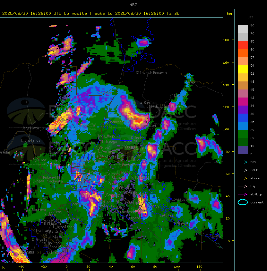
Task: Click the cyan 'current' ellipse icon
Action: pyautogui.click(x=243, y=202)
